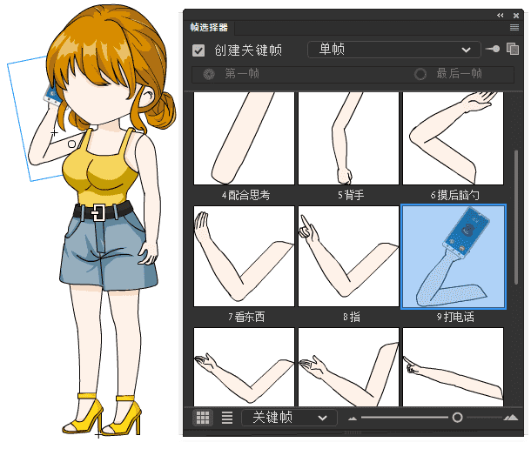Viewport: 531px width, 449px height.
Task: Close the Frame Picker panel
Action: [516, 16]
